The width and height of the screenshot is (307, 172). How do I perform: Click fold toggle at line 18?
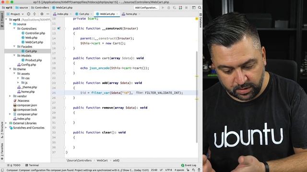coord(64,58)
